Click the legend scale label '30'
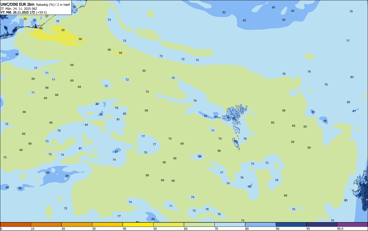 94,229
